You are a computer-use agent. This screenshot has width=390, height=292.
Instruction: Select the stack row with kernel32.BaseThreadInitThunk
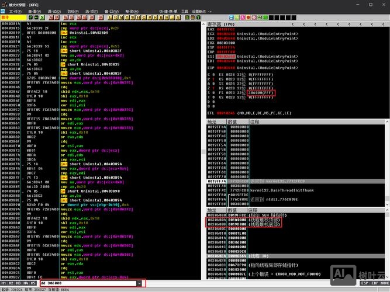click(275, 190)
